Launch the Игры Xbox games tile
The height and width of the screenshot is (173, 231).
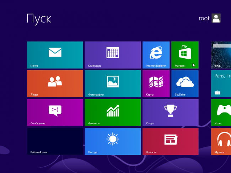pos(221,112)
